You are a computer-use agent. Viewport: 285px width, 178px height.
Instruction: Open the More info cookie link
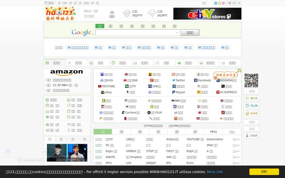pos(215,172)
